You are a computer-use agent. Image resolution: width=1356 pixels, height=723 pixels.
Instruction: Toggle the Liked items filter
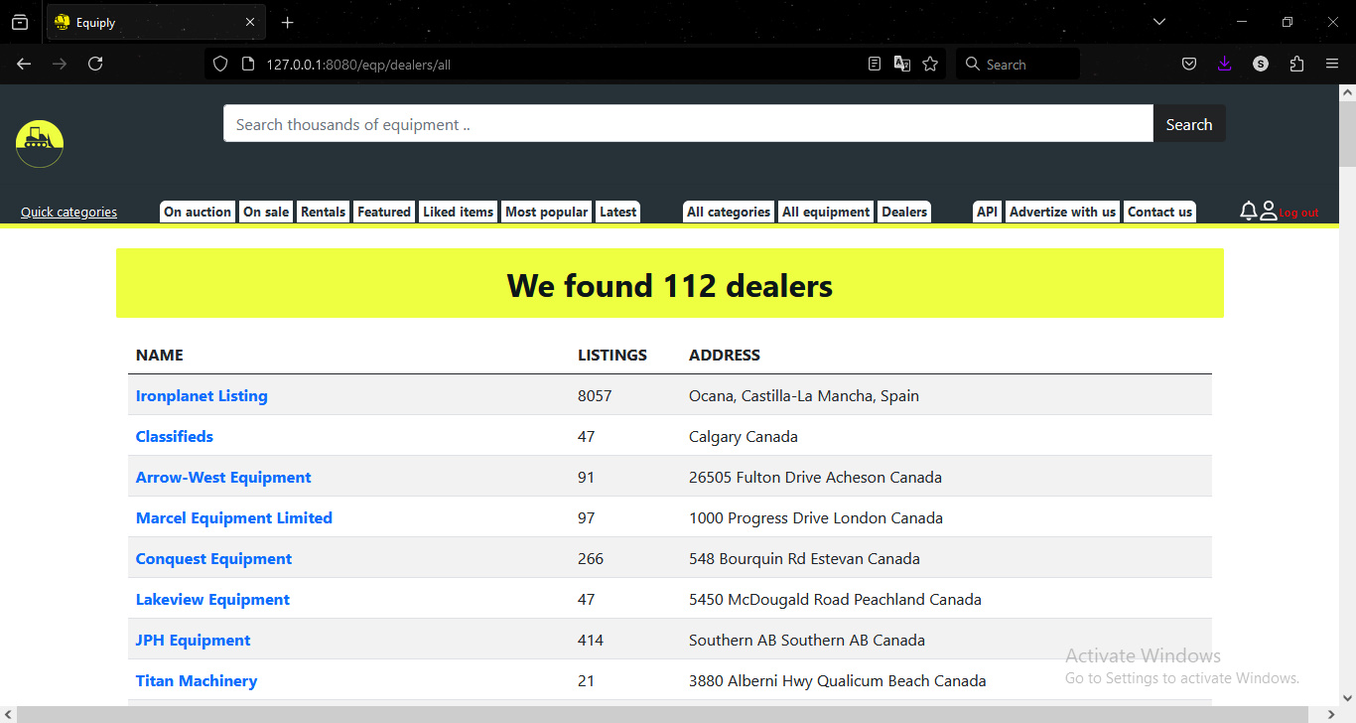point(458,211)
